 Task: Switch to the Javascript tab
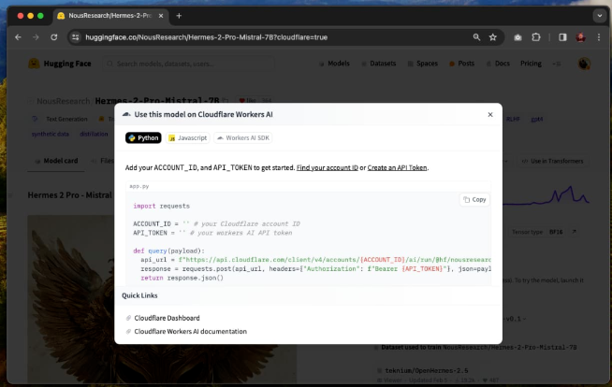[x=187, y=137]
